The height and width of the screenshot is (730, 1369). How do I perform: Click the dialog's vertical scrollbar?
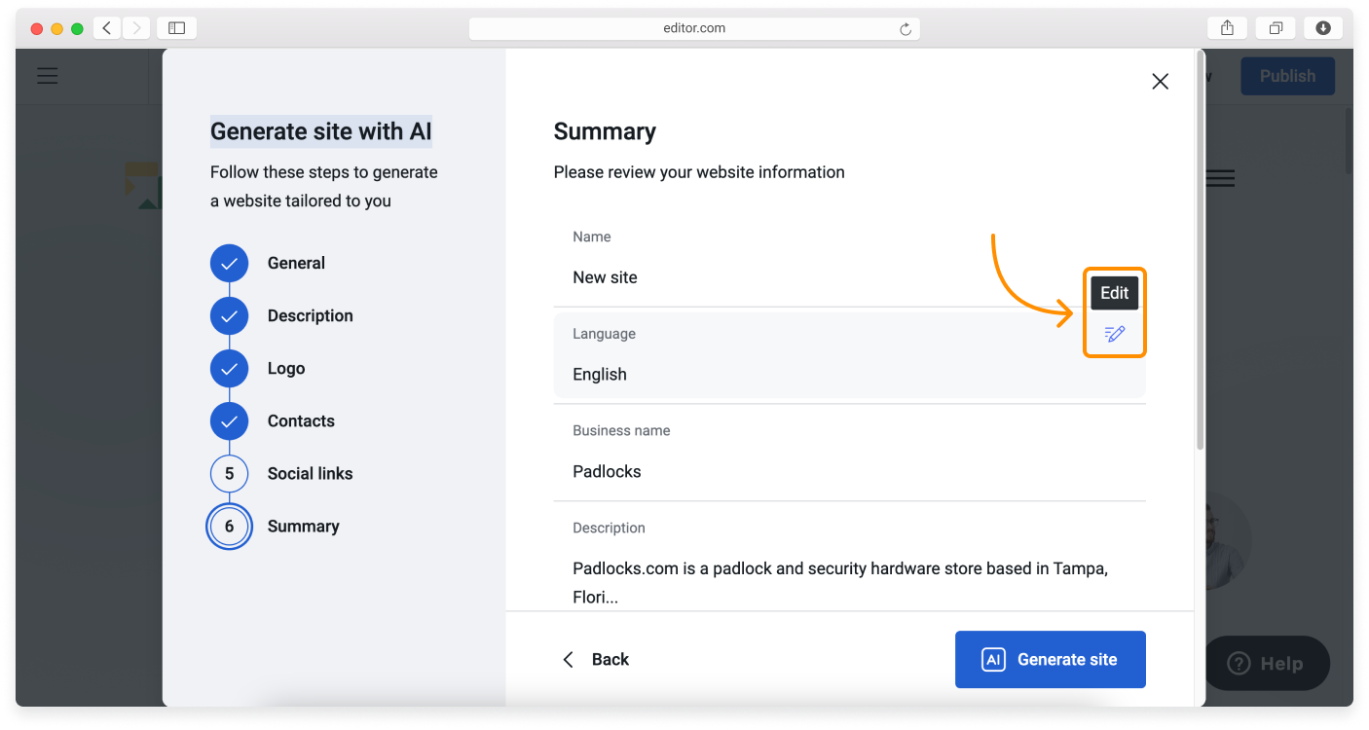tap(1200, 249)
